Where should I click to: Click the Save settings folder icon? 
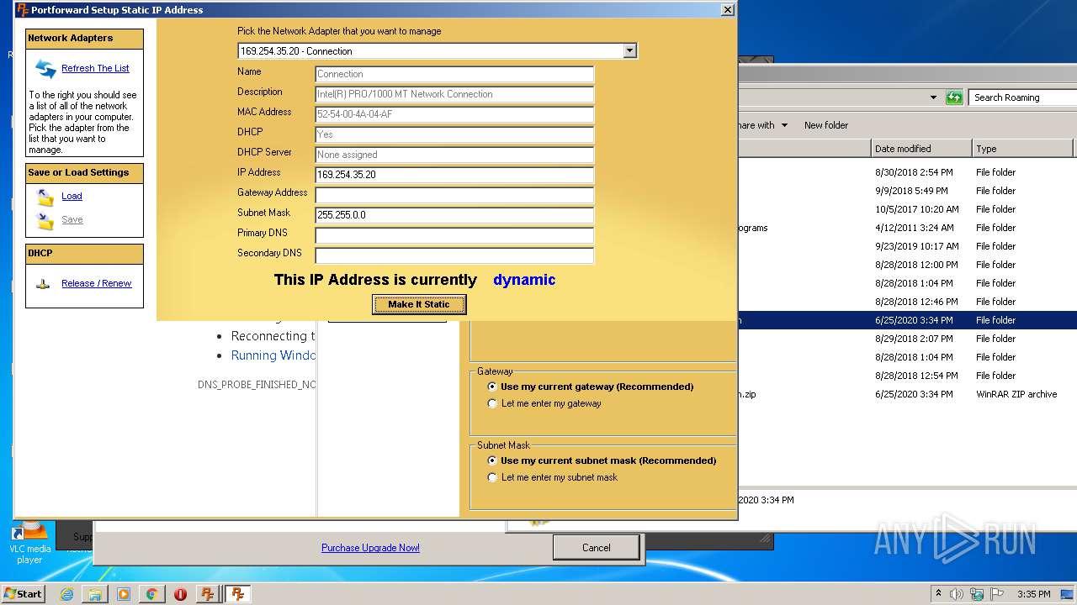pos(45,220)
